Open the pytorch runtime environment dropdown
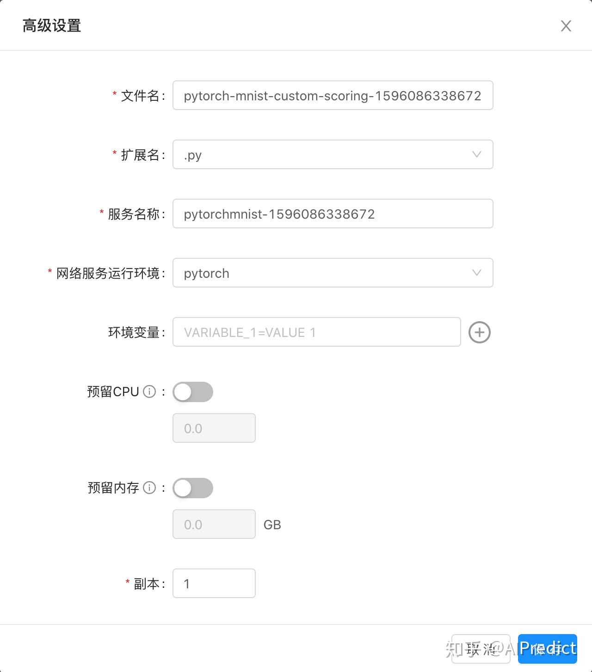Image resolution: width=592 pixels, height=672 pixels. coord(333,273)
